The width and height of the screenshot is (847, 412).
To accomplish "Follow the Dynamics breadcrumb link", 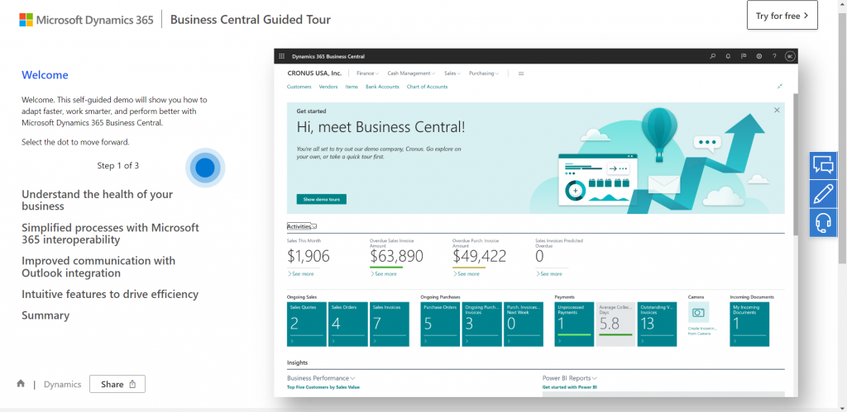I will [x=63, y=384].
